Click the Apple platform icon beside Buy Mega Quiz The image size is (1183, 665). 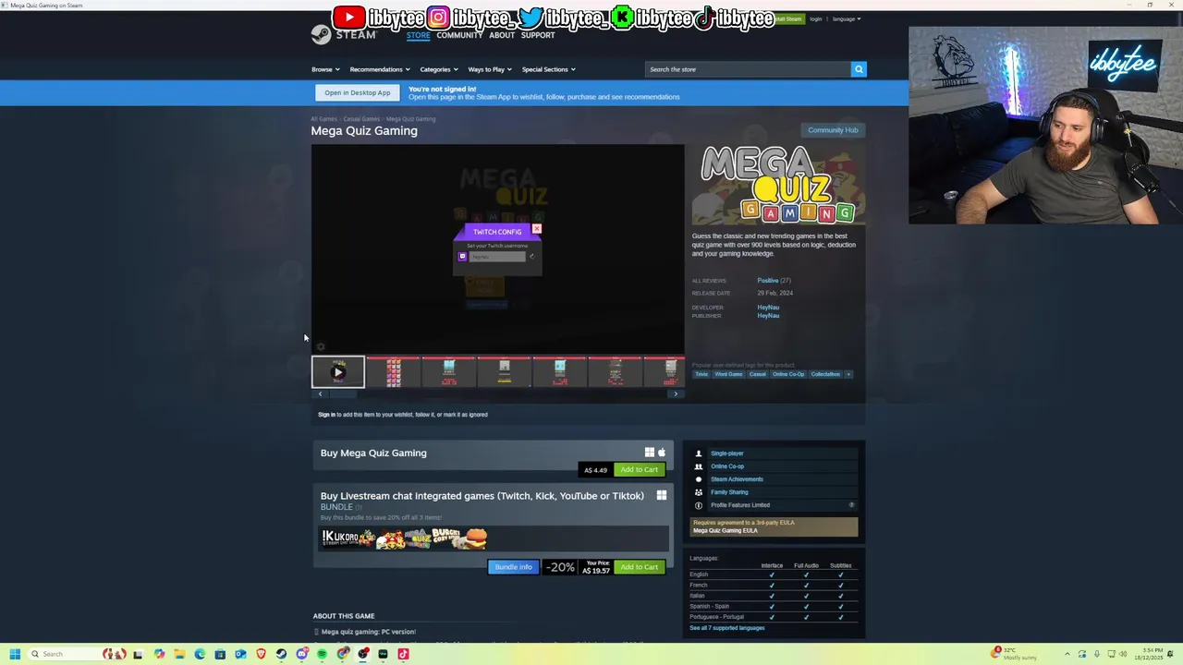click(x=662, y=453)
